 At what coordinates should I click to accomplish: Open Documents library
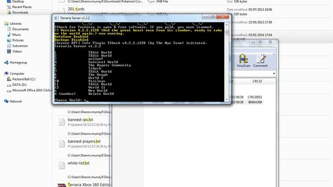20,29
